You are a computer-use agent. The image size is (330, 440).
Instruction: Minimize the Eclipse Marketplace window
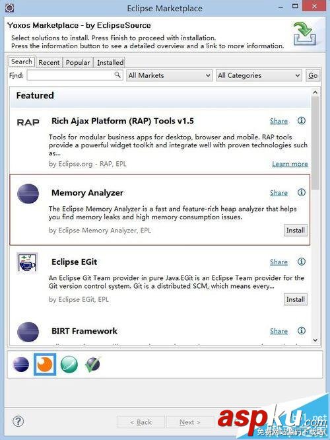(280, 7)
